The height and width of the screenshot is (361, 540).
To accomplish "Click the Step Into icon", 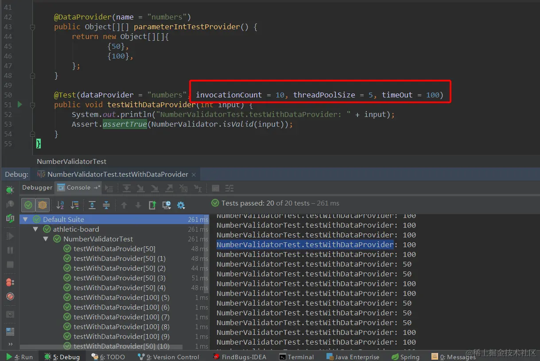I will tap(141, 188).
